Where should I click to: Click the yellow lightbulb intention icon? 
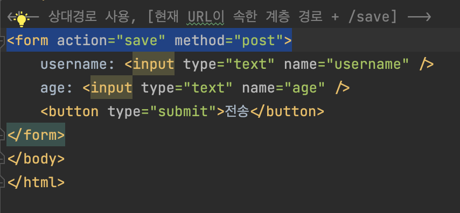(22, 19)
